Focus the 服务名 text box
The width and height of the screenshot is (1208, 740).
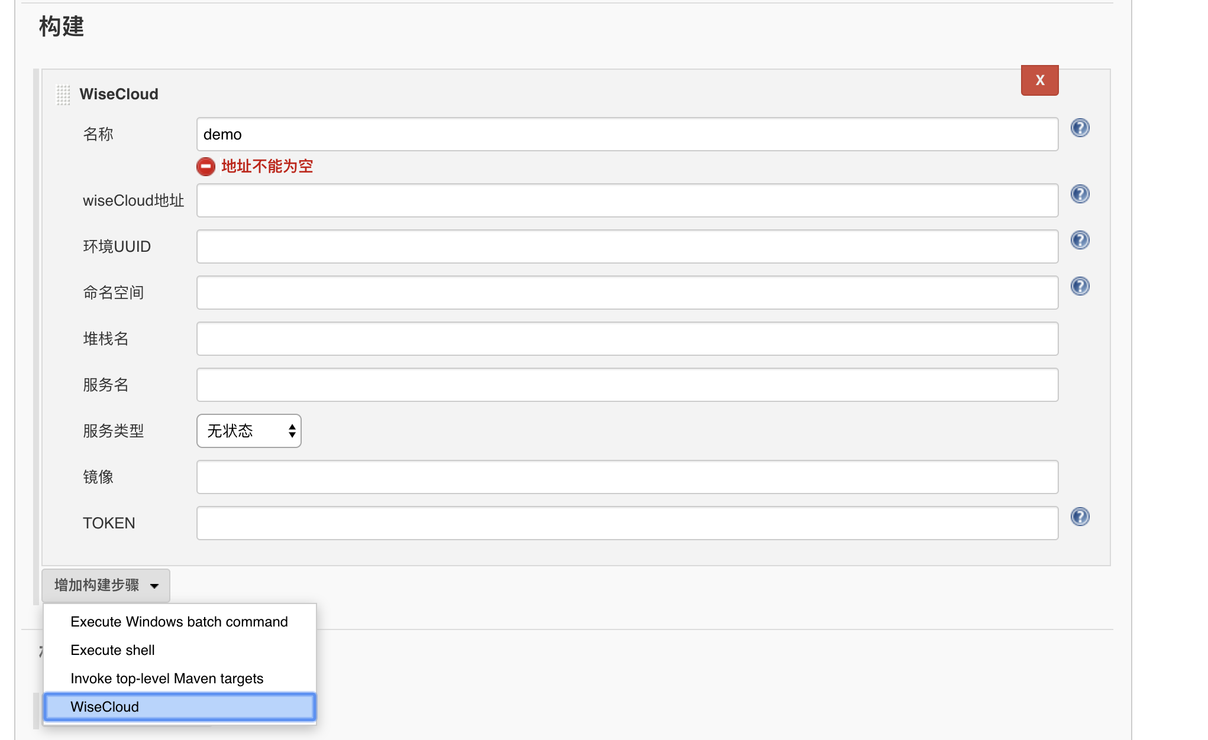pyautogui.click(x=627, y=385)
